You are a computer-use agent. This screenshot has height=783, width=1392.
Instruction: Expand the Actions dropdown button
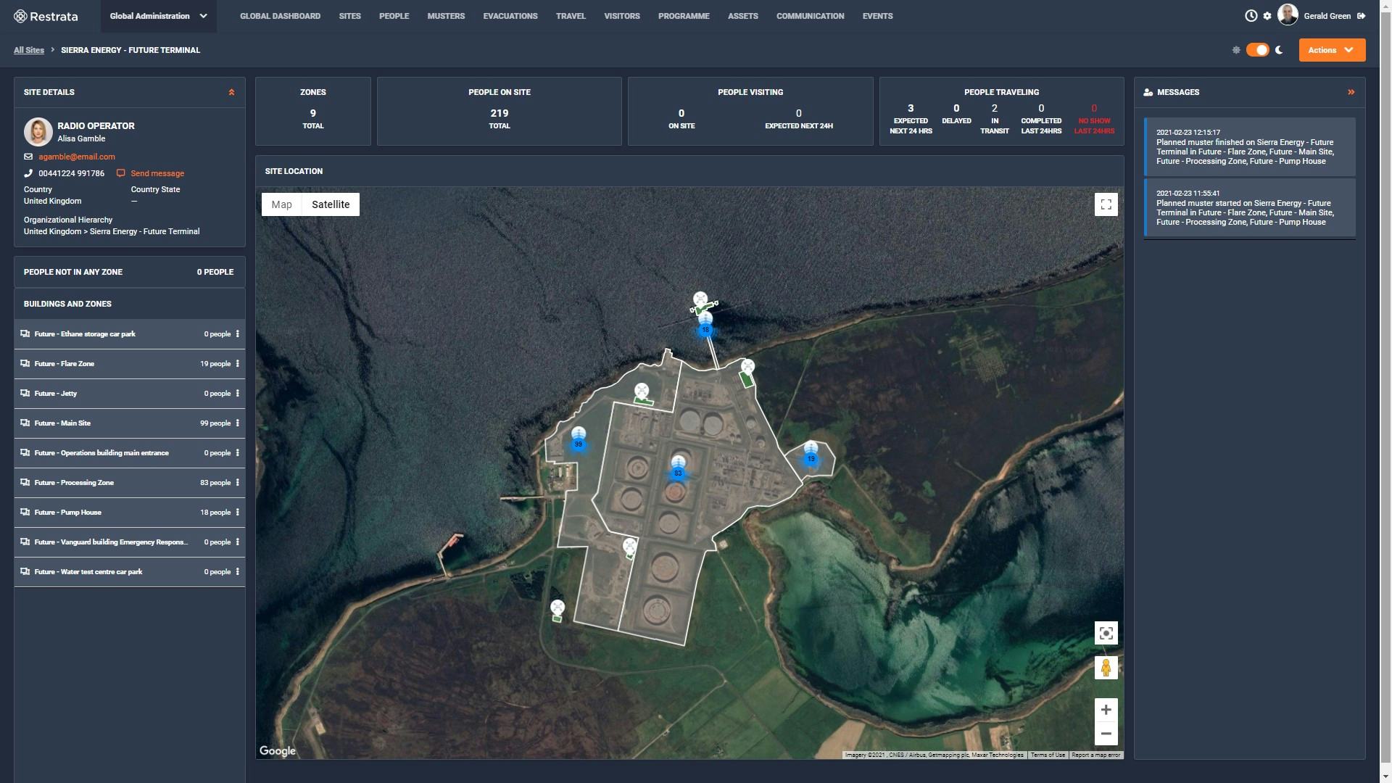click(1331, 50)
